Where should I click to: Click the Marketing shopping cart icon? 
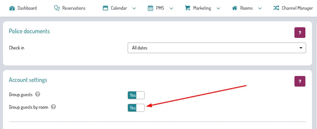[188, 8]
